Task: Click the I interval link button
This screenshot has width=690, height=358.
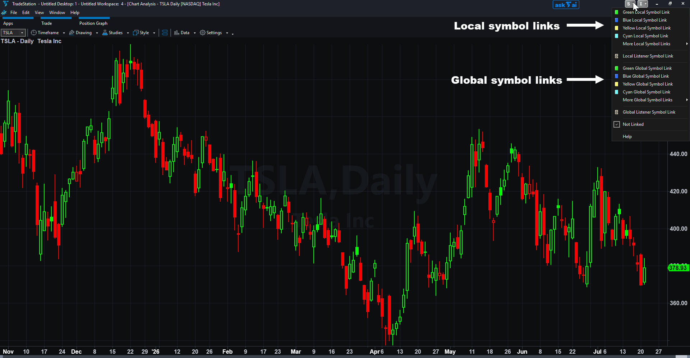Action: [x=643, y=4]
